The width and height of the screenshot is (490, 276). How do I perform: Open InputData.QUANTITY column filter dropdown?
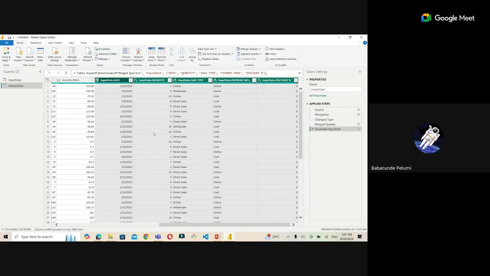click(x=170, y=80)
